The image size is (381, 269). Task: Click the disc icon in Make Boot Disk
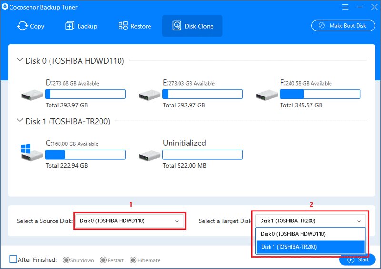[x=321, y=26]
